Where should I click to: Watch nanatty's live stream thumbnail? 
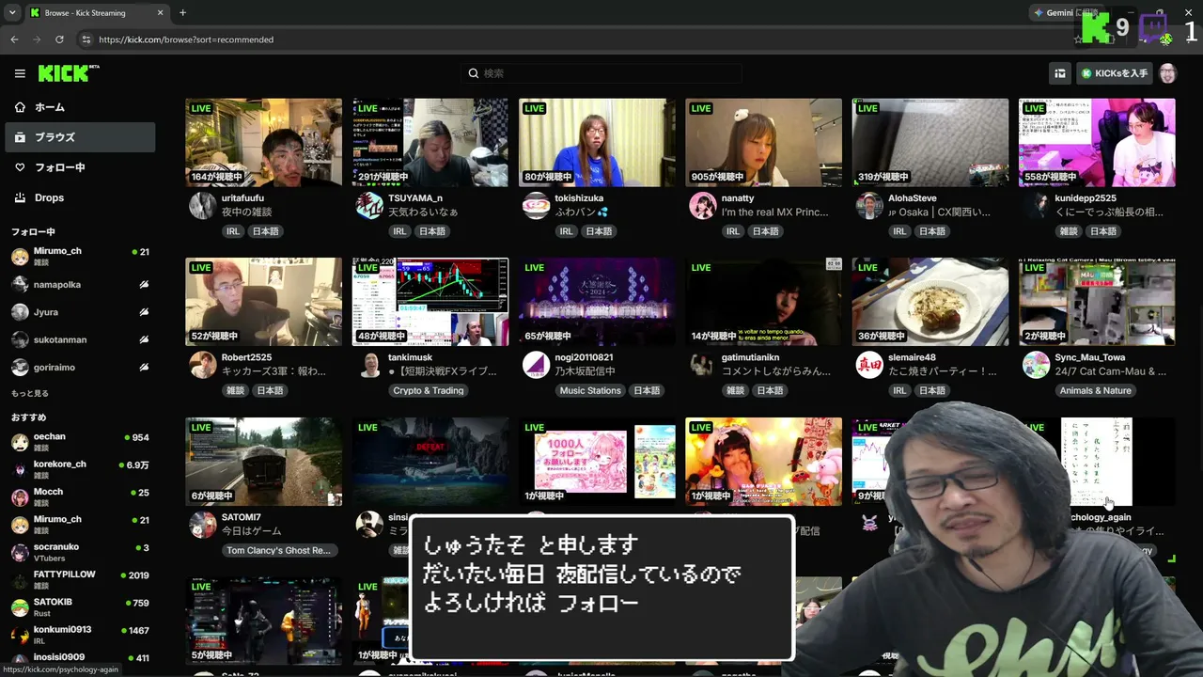(763, 143)
